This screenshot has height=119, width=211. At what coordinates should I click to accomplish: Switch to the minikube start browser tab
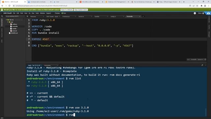(40, 2)
